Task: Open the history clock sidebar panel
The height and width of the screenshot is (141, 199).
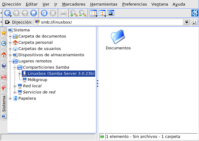Action: click(x=4, y=44)
